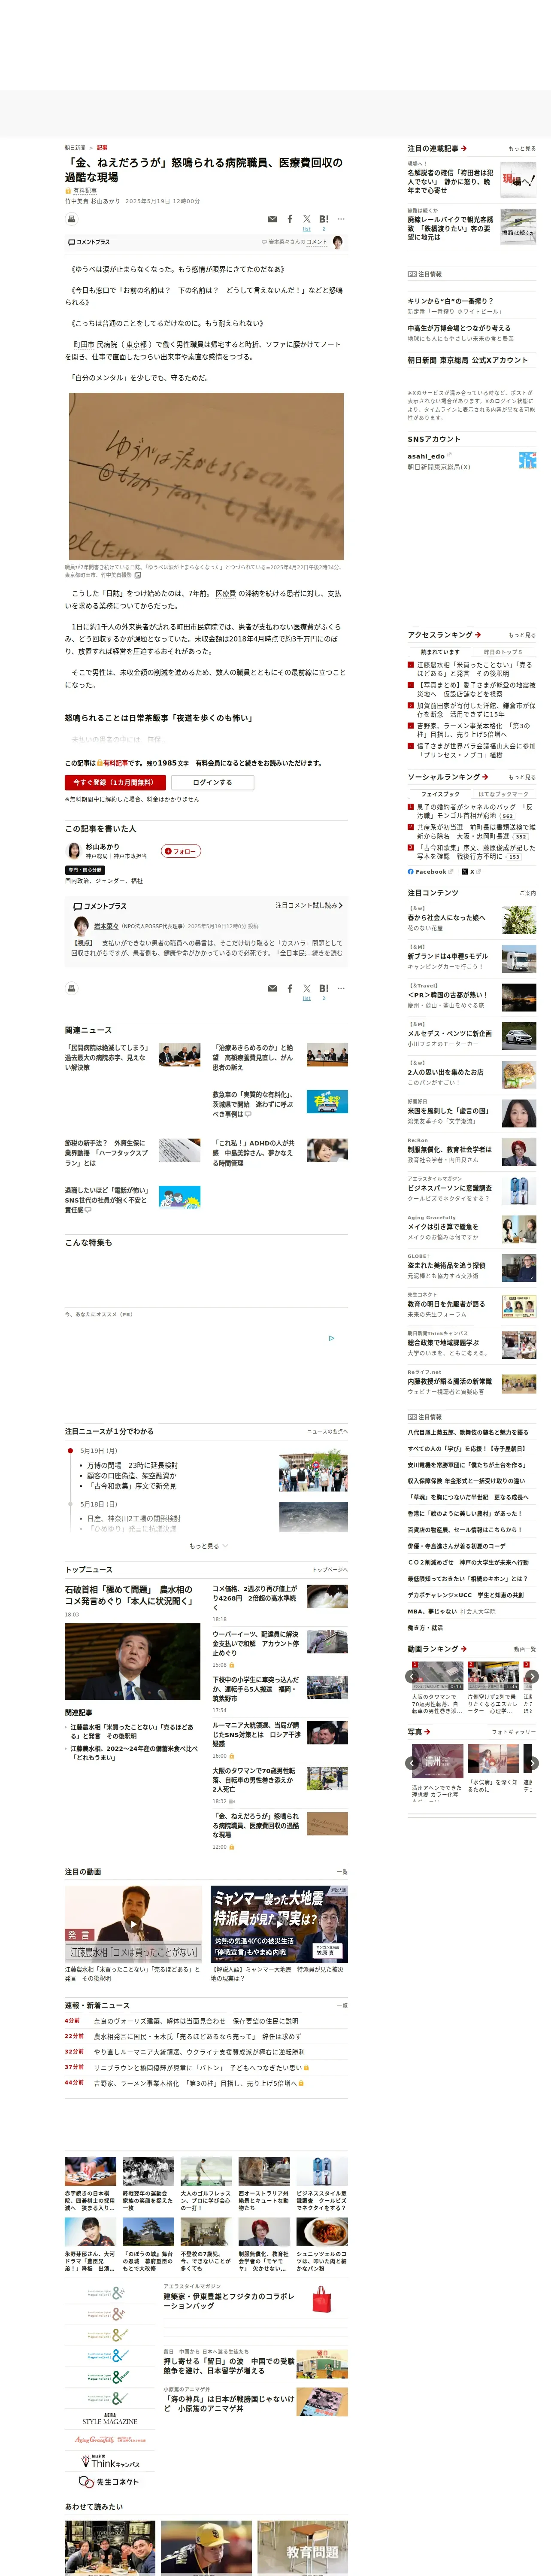Click もっと見る beside アクセスランキング
This screenshot has height=2576, width=551.
(522, 635)
